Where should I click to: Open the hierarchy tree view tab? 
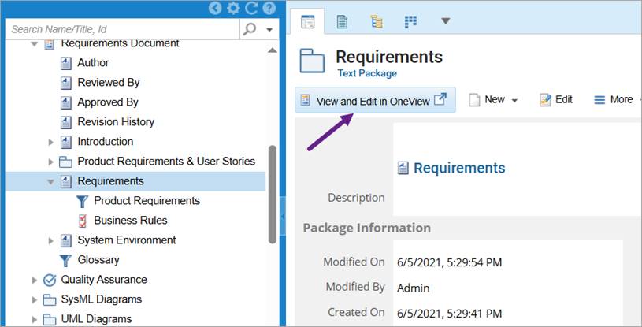(377, 21)
